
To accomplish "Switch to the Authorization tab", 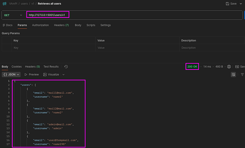I will click(x=41, y=25).
